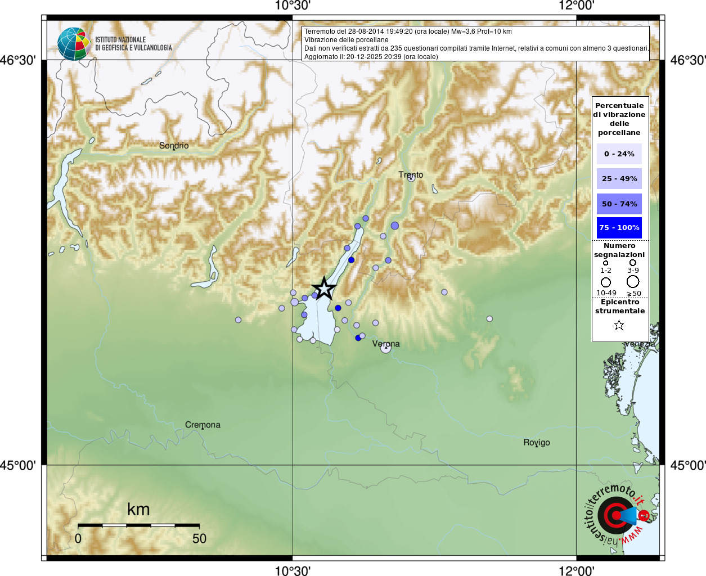Click the haisentitoilterremoto.it circular logo
The width and height of the screenshot is (706, 576).
click(617, 515)
